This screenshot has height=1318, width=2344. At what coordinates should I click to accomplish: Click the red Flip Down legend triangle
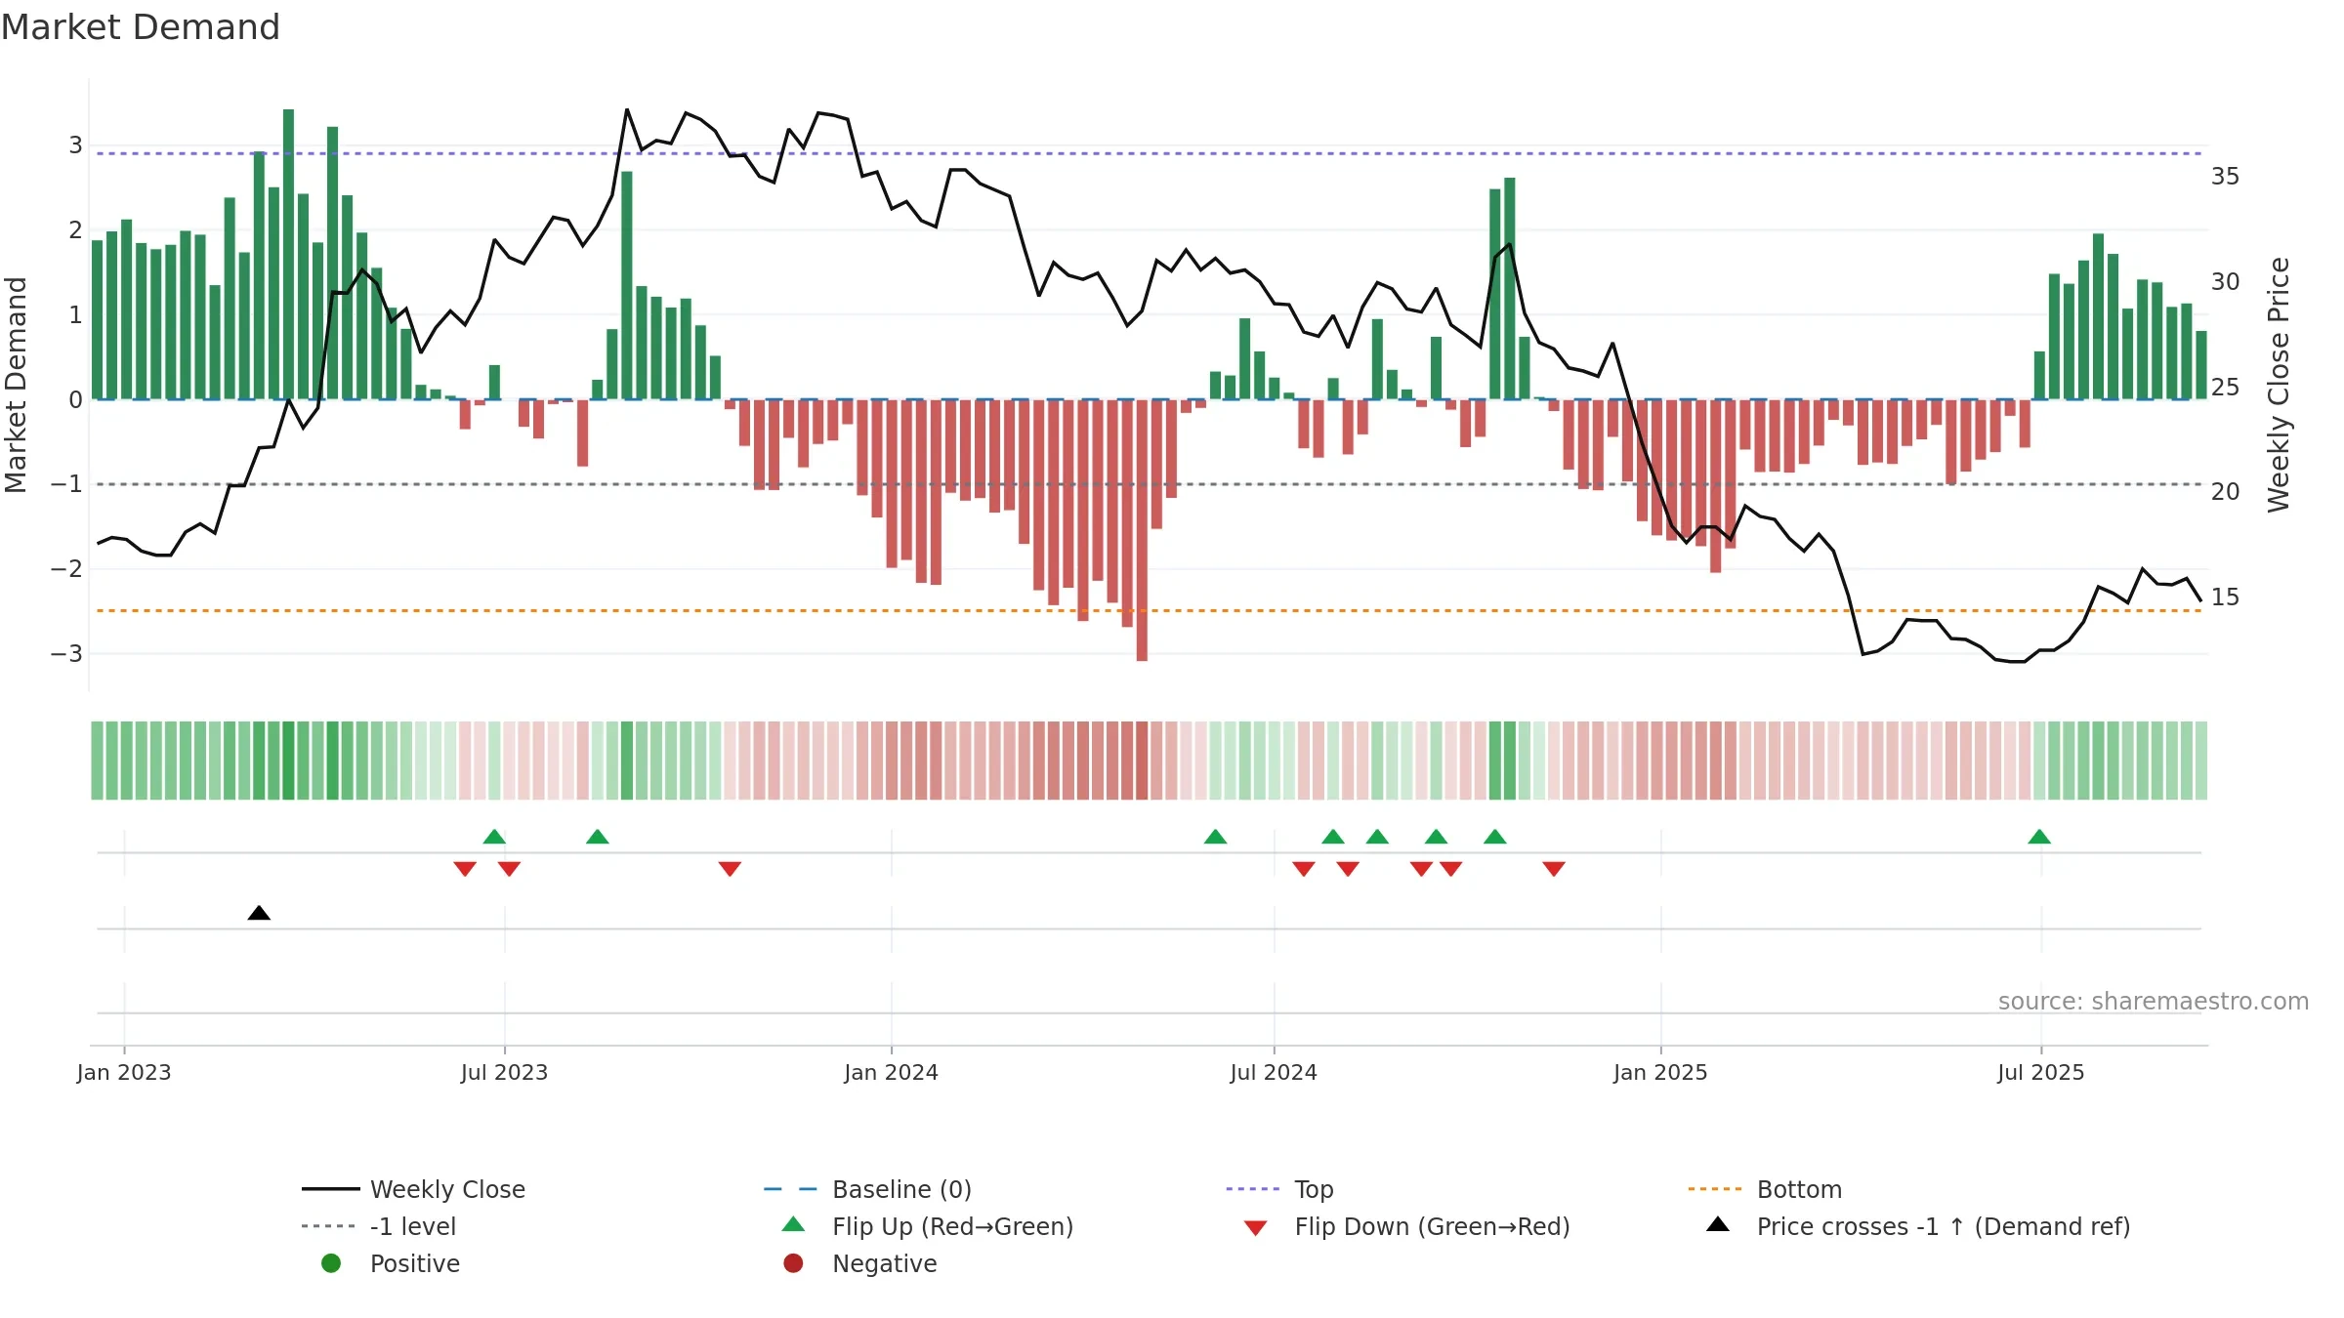(1256, 1228)
